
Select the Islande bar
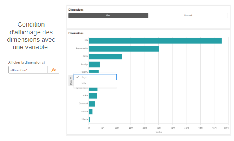pos(90,120)
